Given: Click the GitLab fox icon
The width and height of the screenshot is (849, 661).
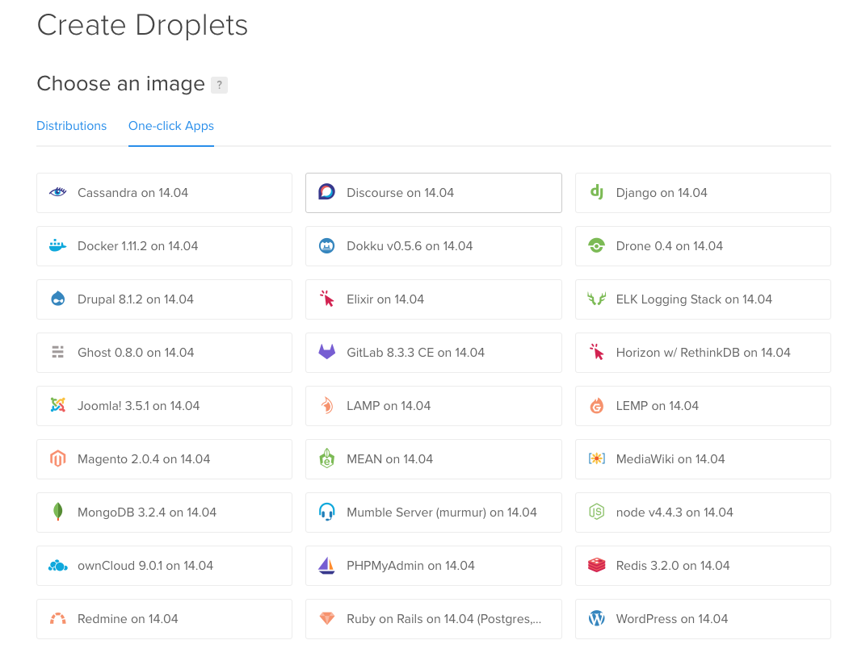Looking at the screenshot, I should point(326,352).
